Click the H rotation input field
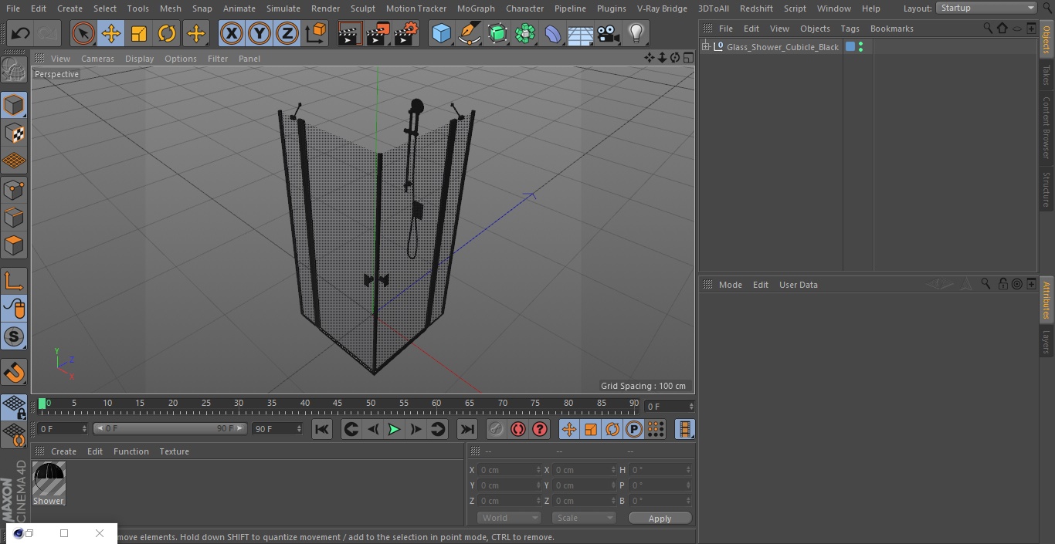The width and height of the screenshot is (1055, 544). tap(660, 470)
